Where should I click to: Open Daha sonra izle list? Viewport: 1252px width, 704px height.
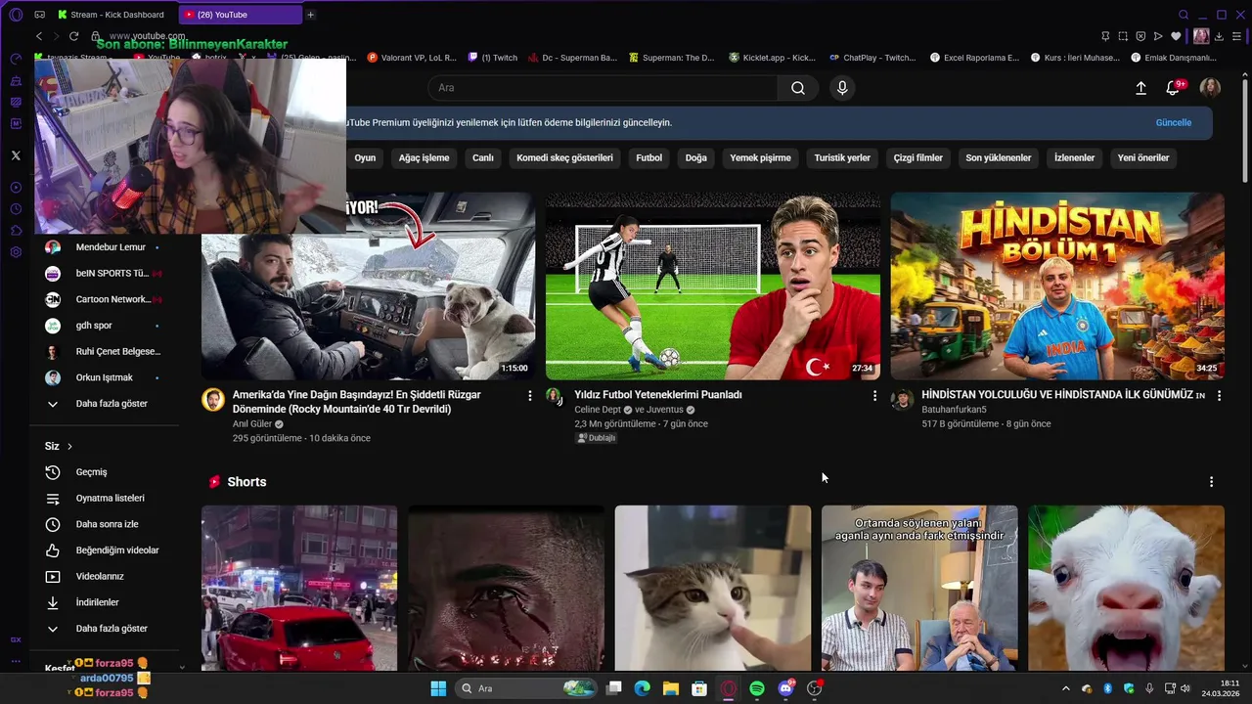[x=104, y=524]
